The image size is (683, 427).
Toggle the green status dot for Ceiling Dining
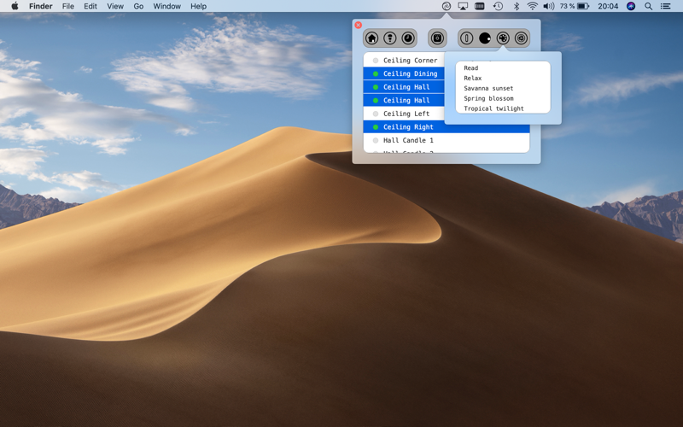tap(376, 73)
